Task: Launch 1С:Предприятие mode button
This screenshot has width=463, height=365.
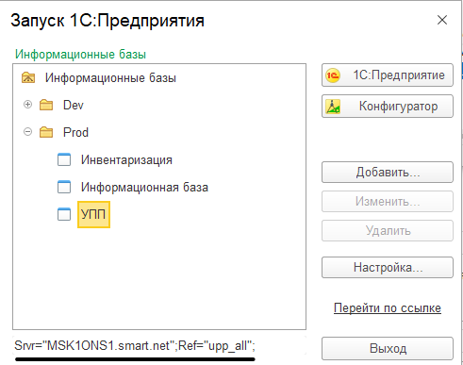Action: (388, 75)
